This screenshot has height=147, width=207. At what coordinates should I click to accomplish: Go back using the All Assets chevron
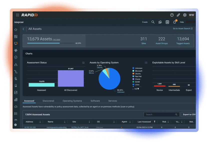point(23,29)
